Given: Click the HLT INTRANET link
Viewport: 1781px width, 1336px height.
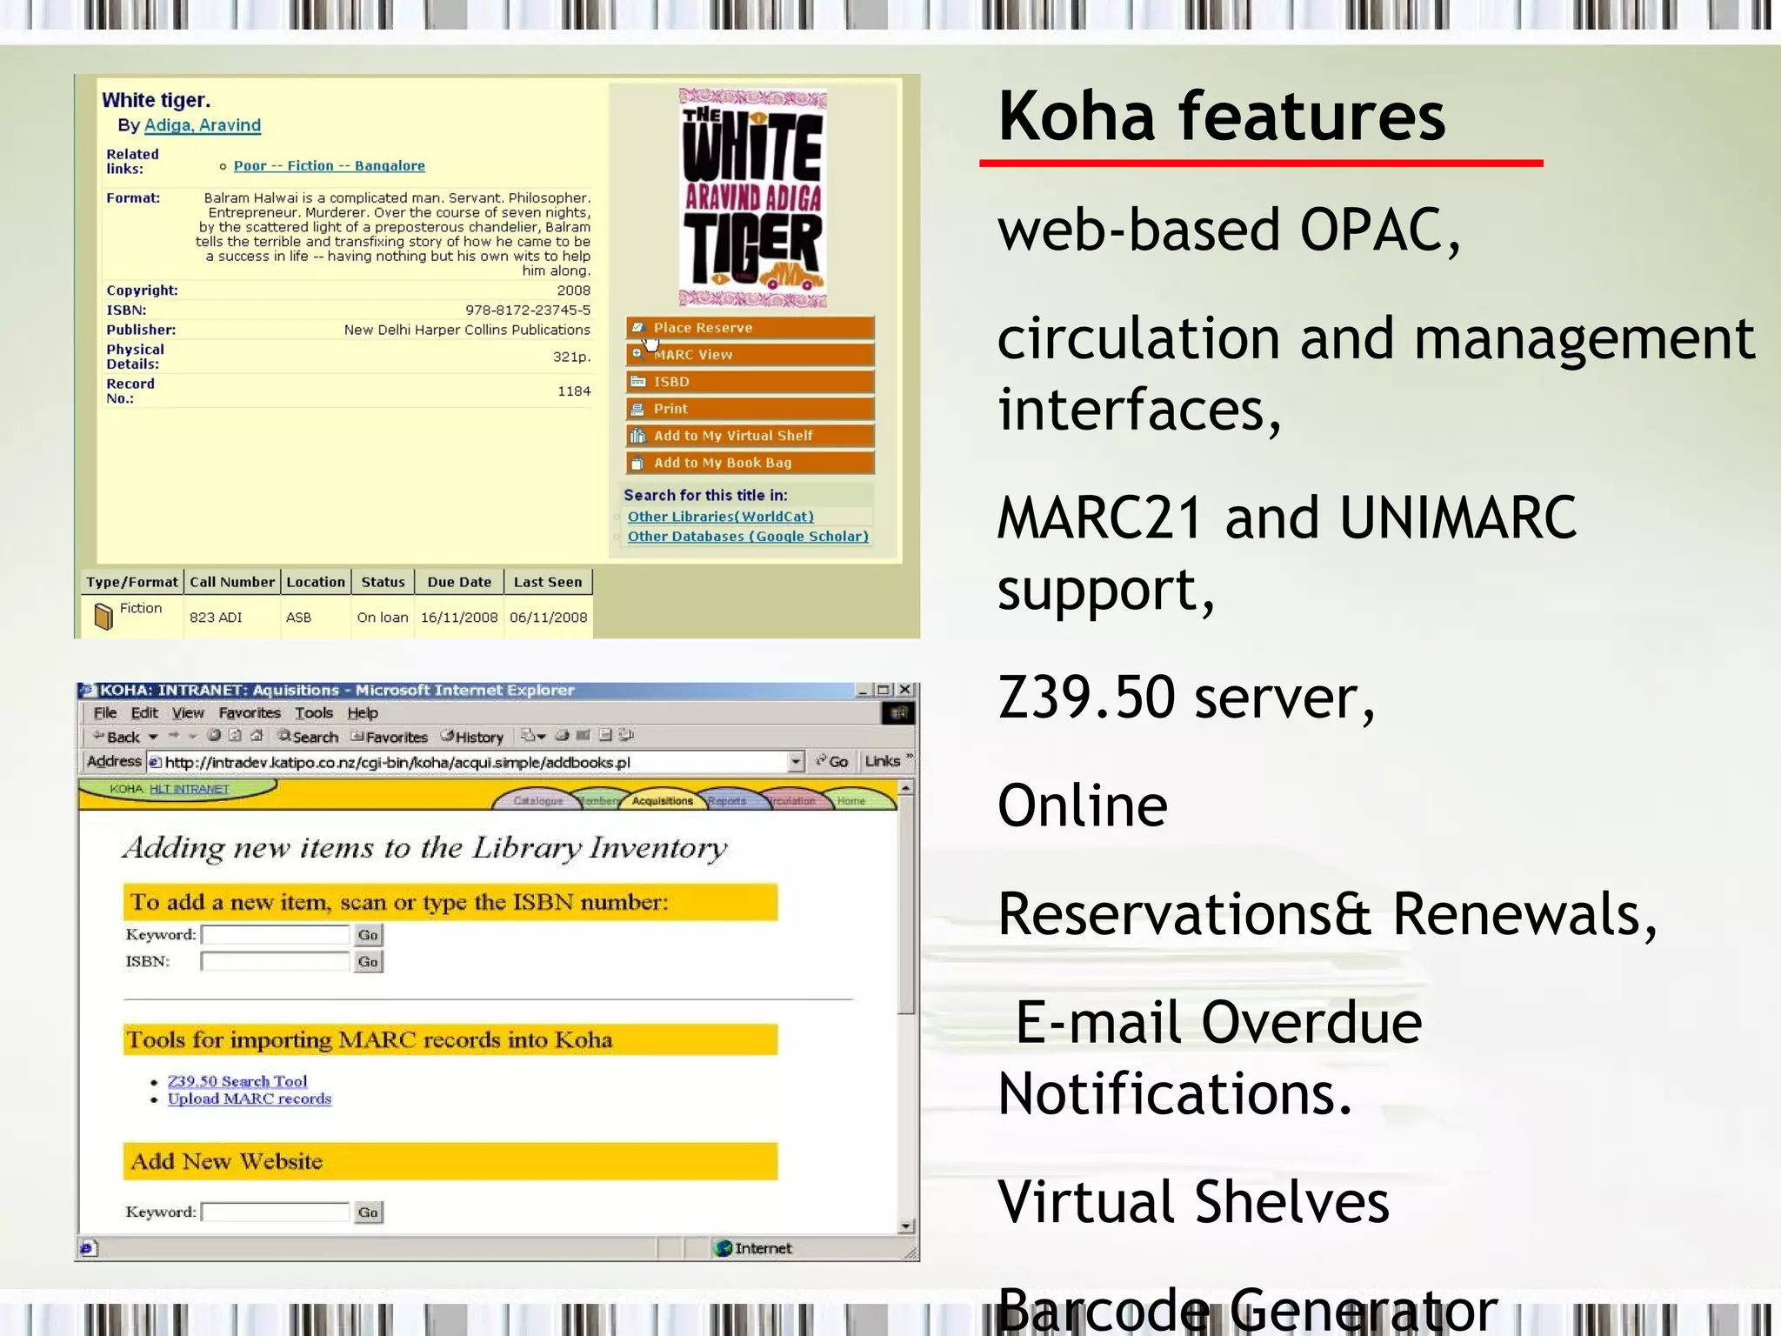Looking at the screenshot, I should click(x=189, y=789).
